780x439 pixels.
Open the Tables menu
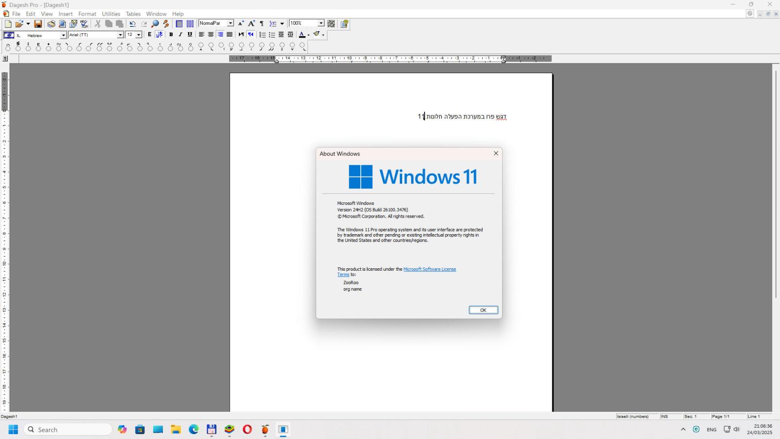[x=133, y=14]
